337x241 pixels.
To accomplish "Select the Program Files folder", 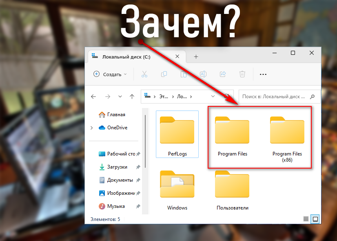I will pos(232,136).
